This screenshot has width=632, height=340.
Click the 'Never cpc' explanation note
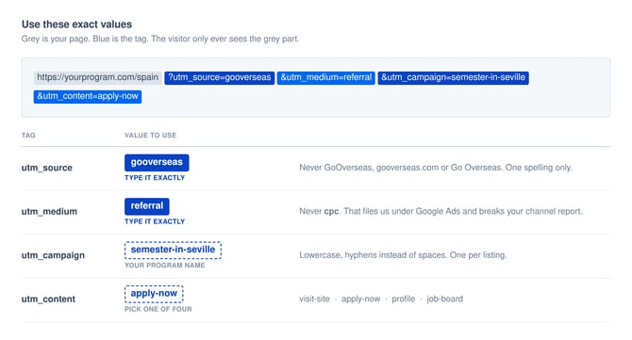pos(441,211)
